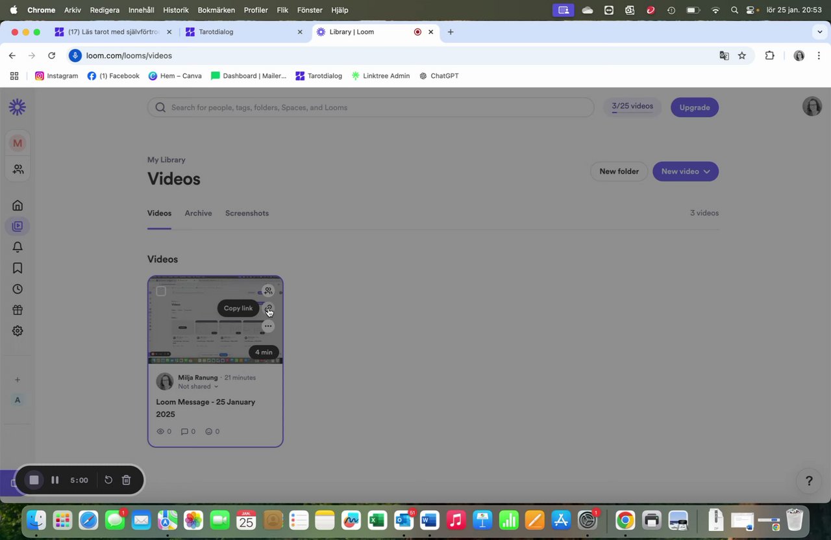The height and width of the screenshot is (540, 831).
Task: Click the search field for people, tags, folders
Action: [x=371, y=107]
